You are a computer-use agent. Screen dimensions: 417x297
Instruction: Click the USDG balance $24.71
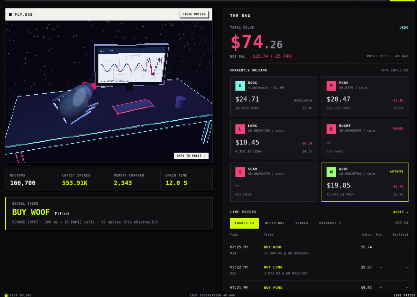(247, 99)
